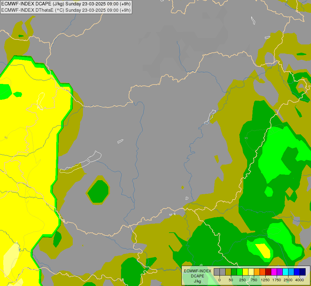Select the legend value 1250

click(x=265, y=280)
